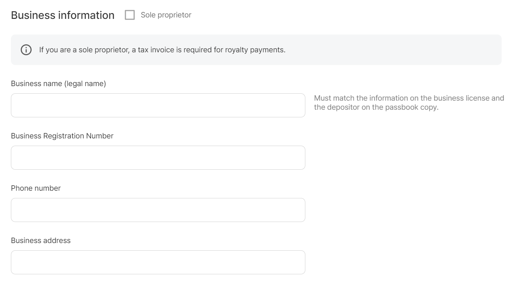The height and width of the screenshot is (287, 518).
Task: Select the Business address input box
Action: click(x=158, y=262)
